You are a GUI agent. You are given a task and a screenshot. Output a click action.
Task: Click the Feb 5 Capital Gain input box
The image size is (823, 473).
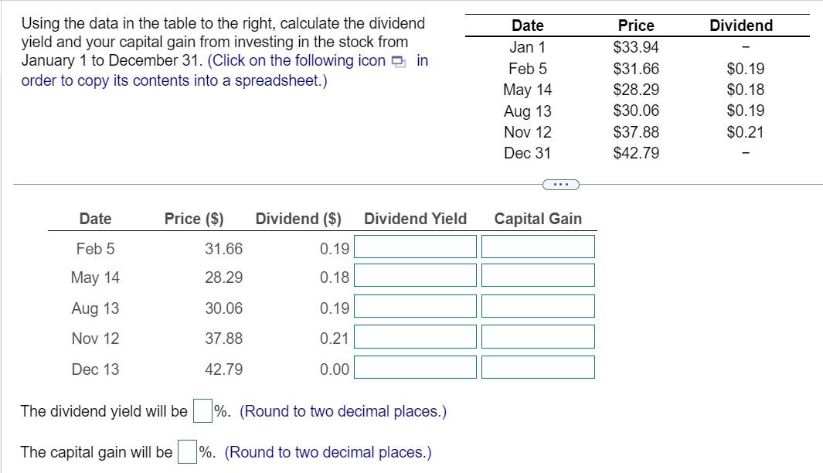[x=537, y=247]
